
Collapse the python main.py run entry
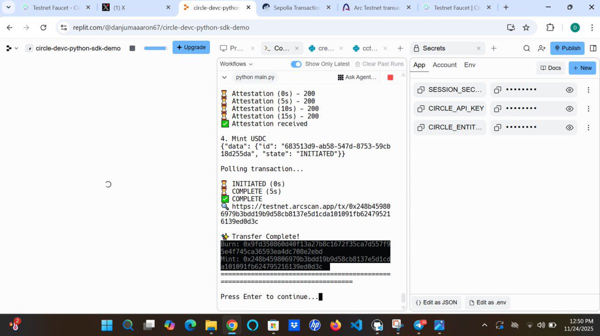pyautogui.click(x=224, y=77)
